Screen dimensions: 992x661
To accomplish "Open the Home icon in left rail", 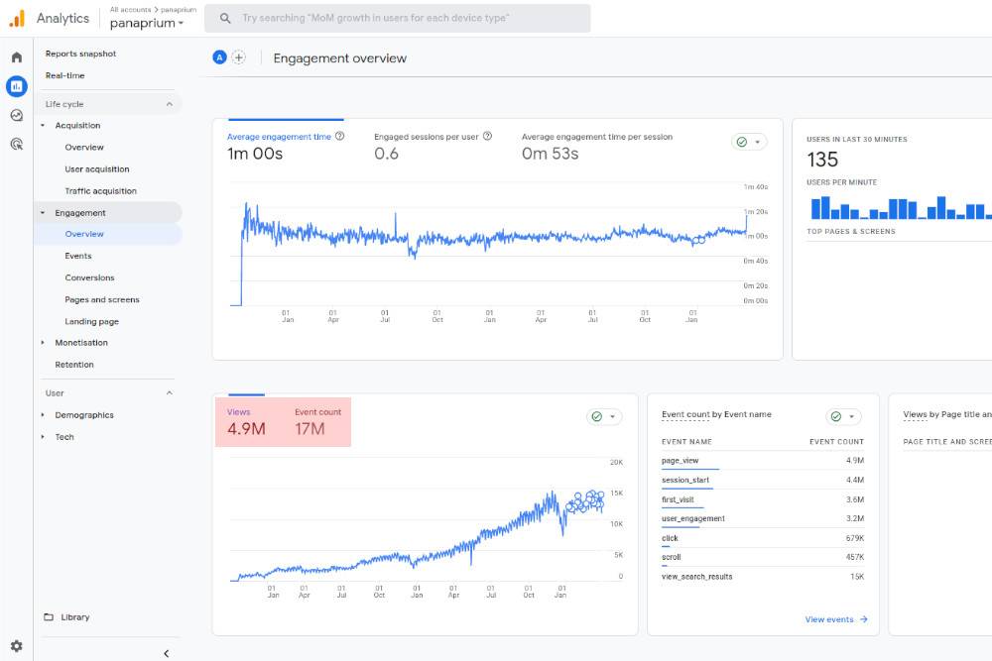I will click(x=16, y=56).
